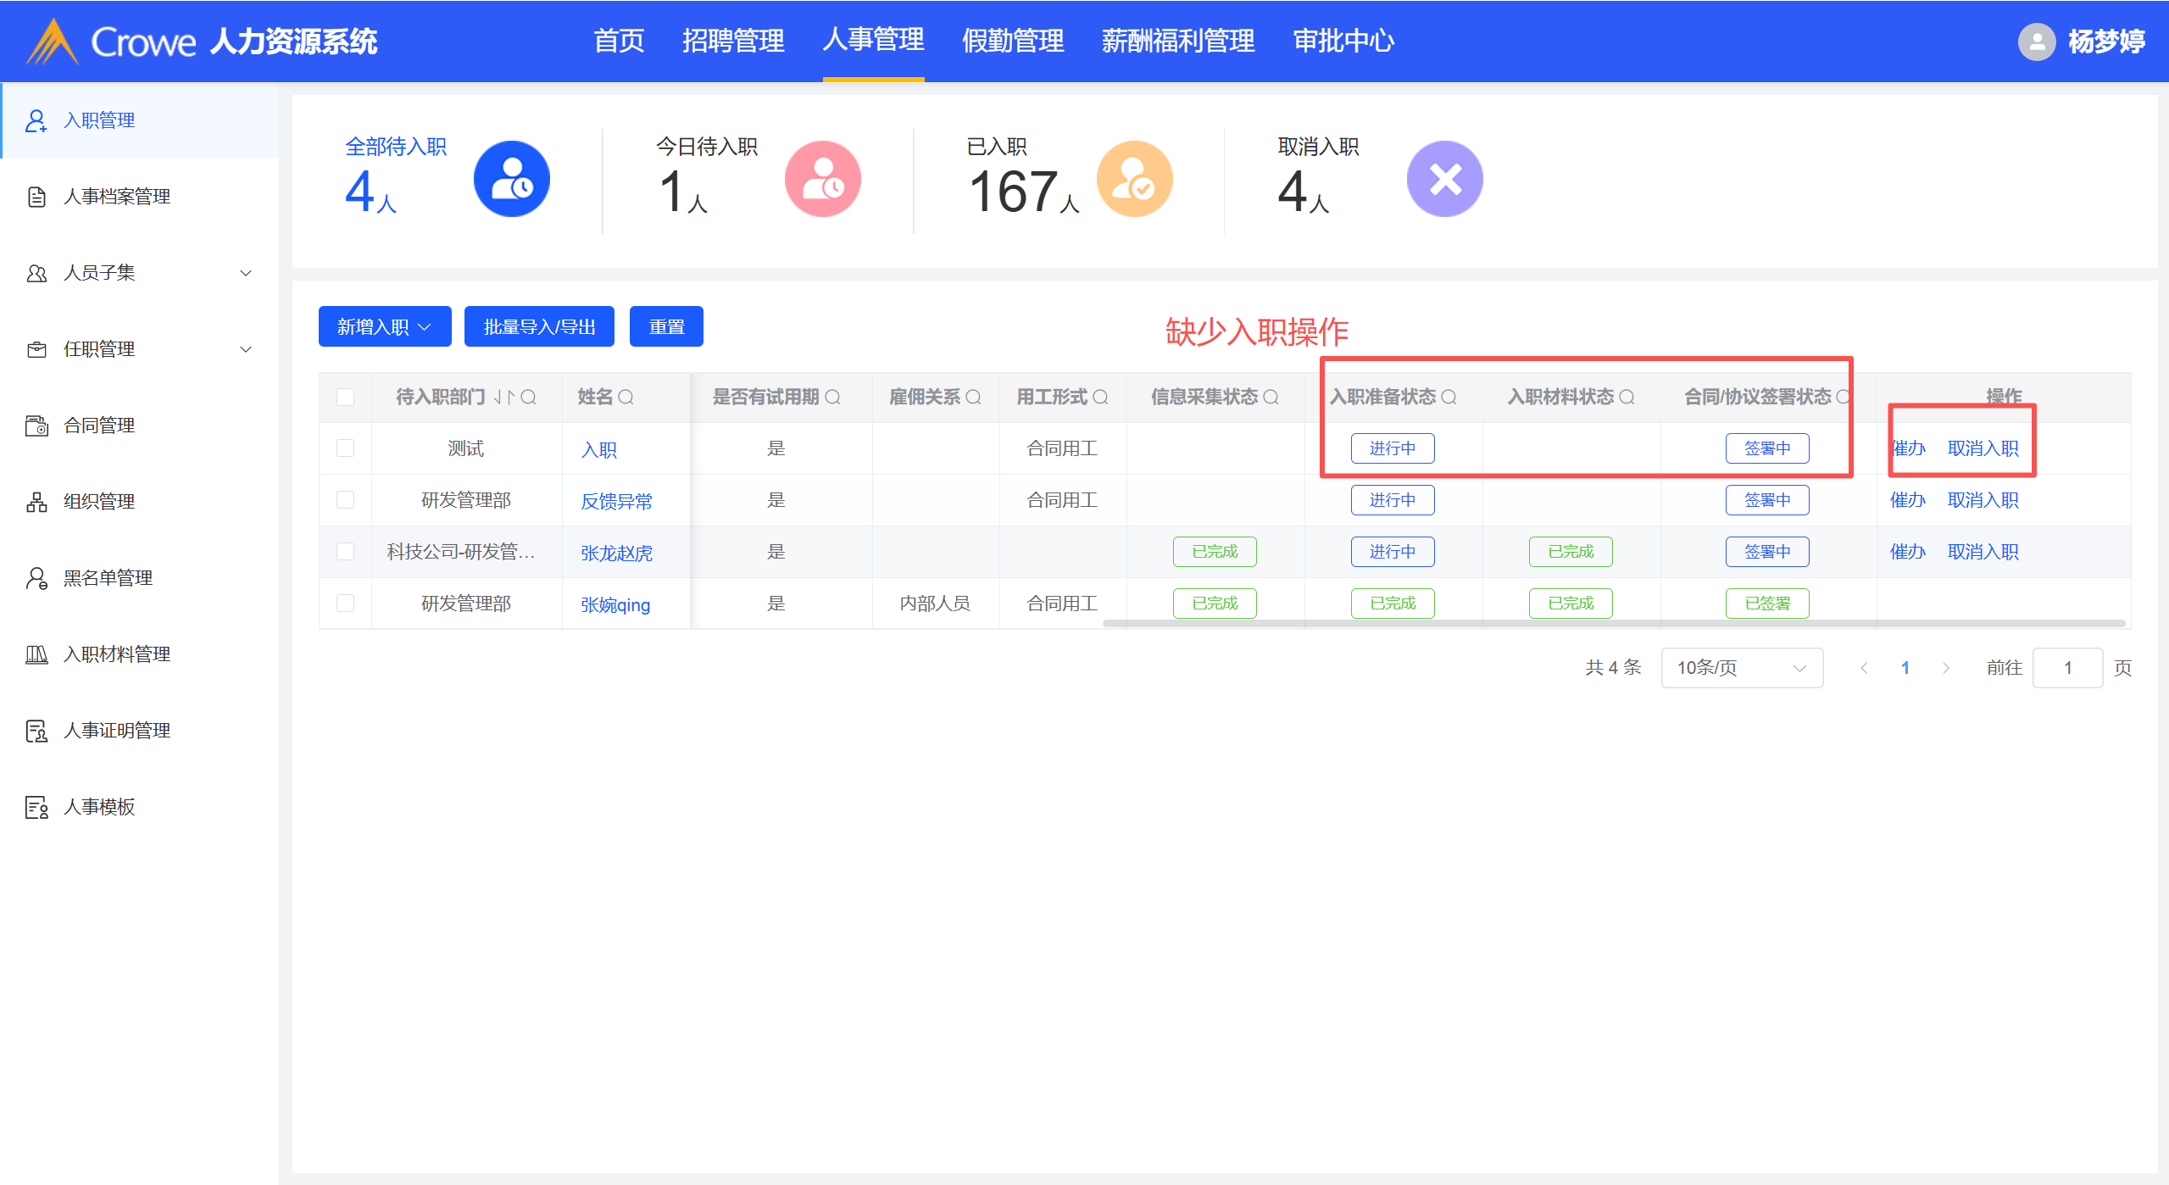Check the row checkbox for 测试 department
The width and height of the screenshot is (2169, 1185).
pyautogui.click(x=345, y=448)
